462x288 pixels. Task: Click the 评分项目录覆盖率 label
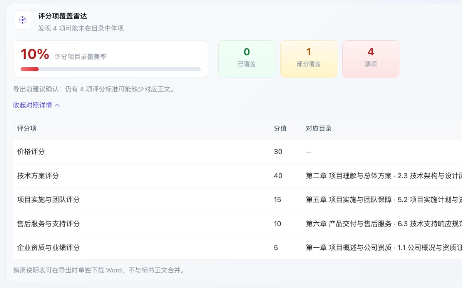click(x=80, y=57)
